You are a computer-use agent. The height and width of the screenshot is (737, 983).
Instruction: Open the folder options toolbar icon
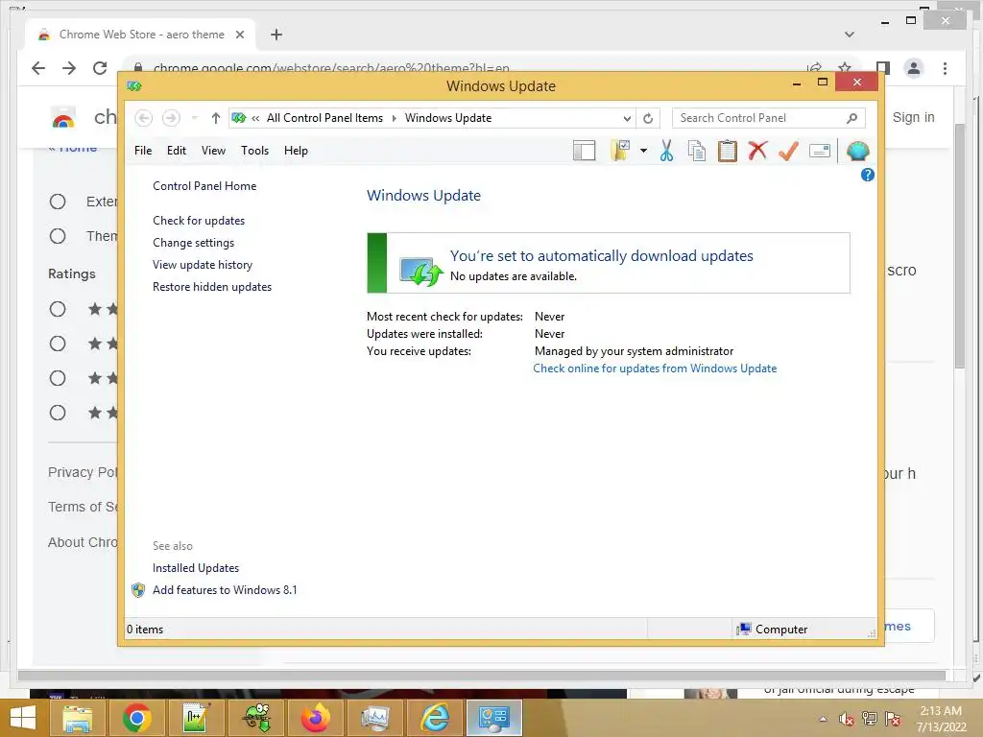[x=619, y=151]
